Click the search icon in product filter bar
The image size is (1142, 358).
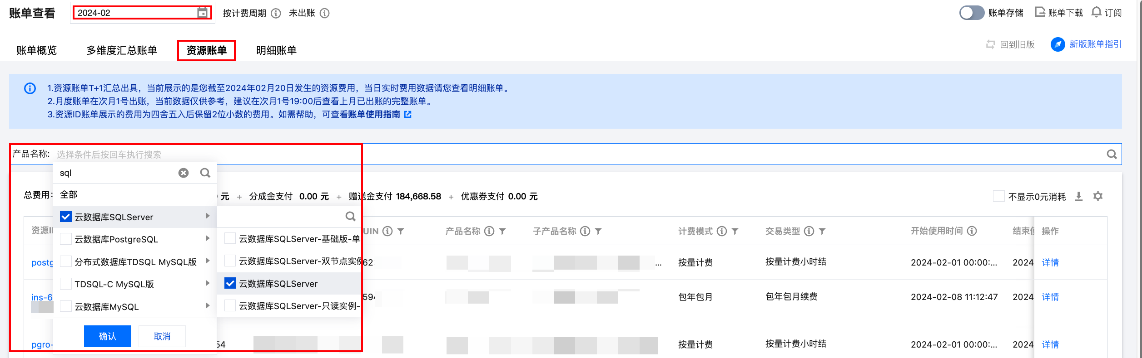pos(1112,155)
